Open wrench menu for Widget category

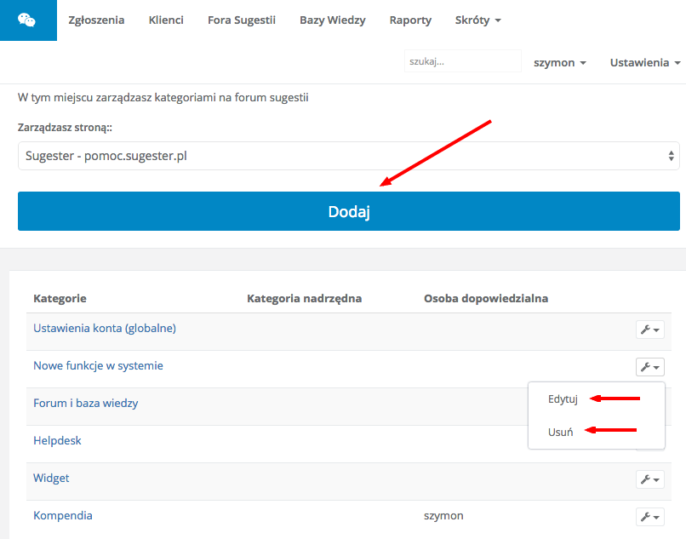649,479
